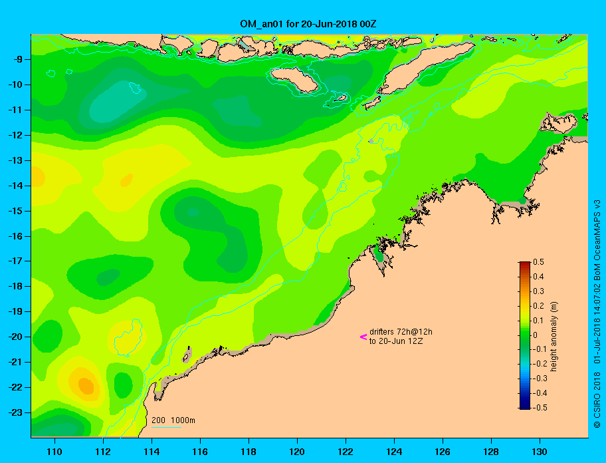Click the 122 longitude axis label
The height and width of the screenshot is (463, 606).
(346, 452)
